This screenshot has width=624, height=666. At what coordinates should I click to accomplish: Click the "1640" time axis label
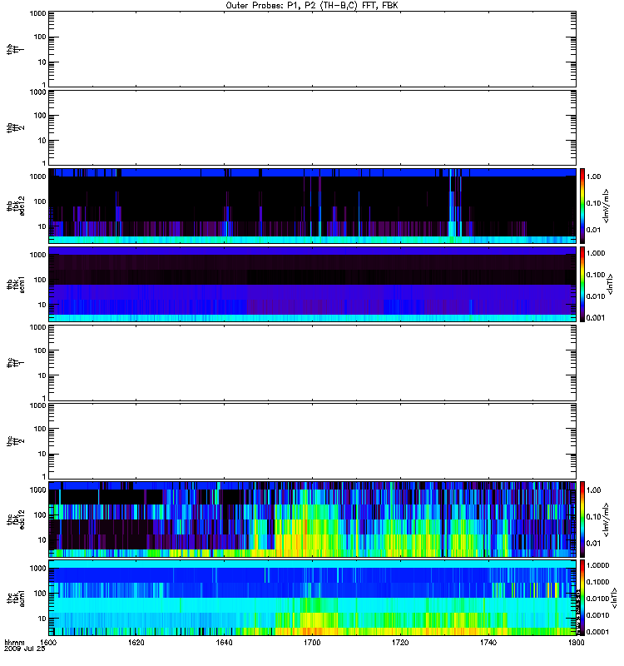(x=224, y=643)
